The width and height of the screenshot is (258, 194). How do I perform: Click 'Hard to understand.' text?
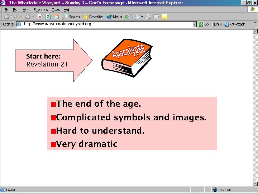pyautogui.click(x=100, y=131)
